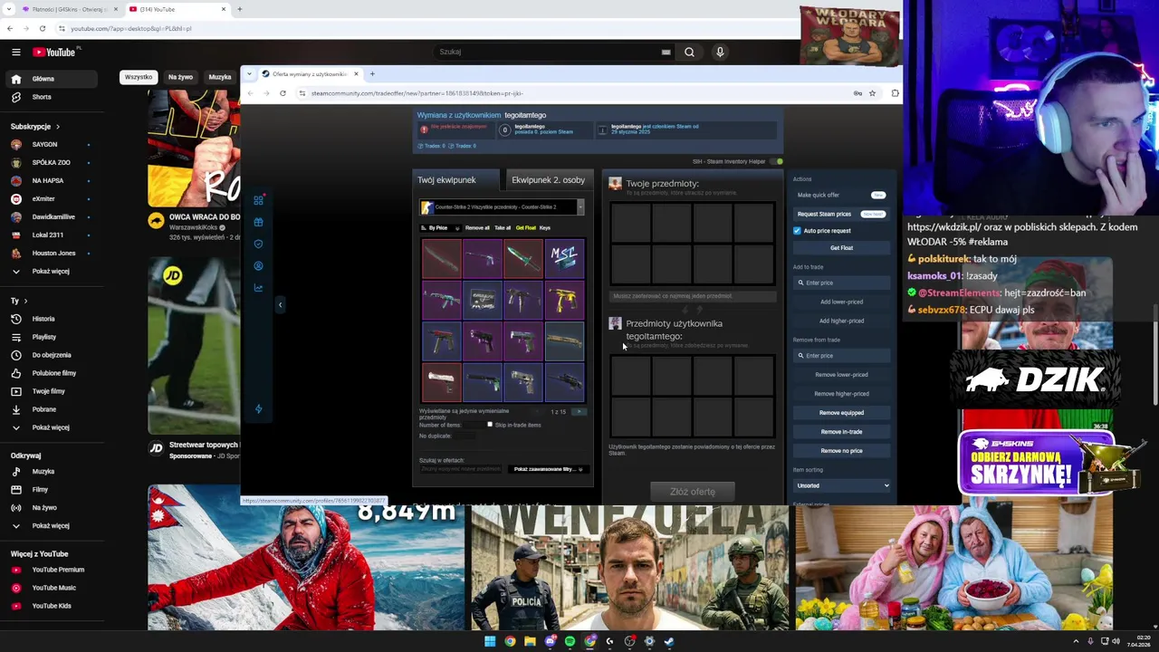1159x652 pixels.
Task: Collapse the SIH side panel arrow
Action: click(x=280, y=305)
